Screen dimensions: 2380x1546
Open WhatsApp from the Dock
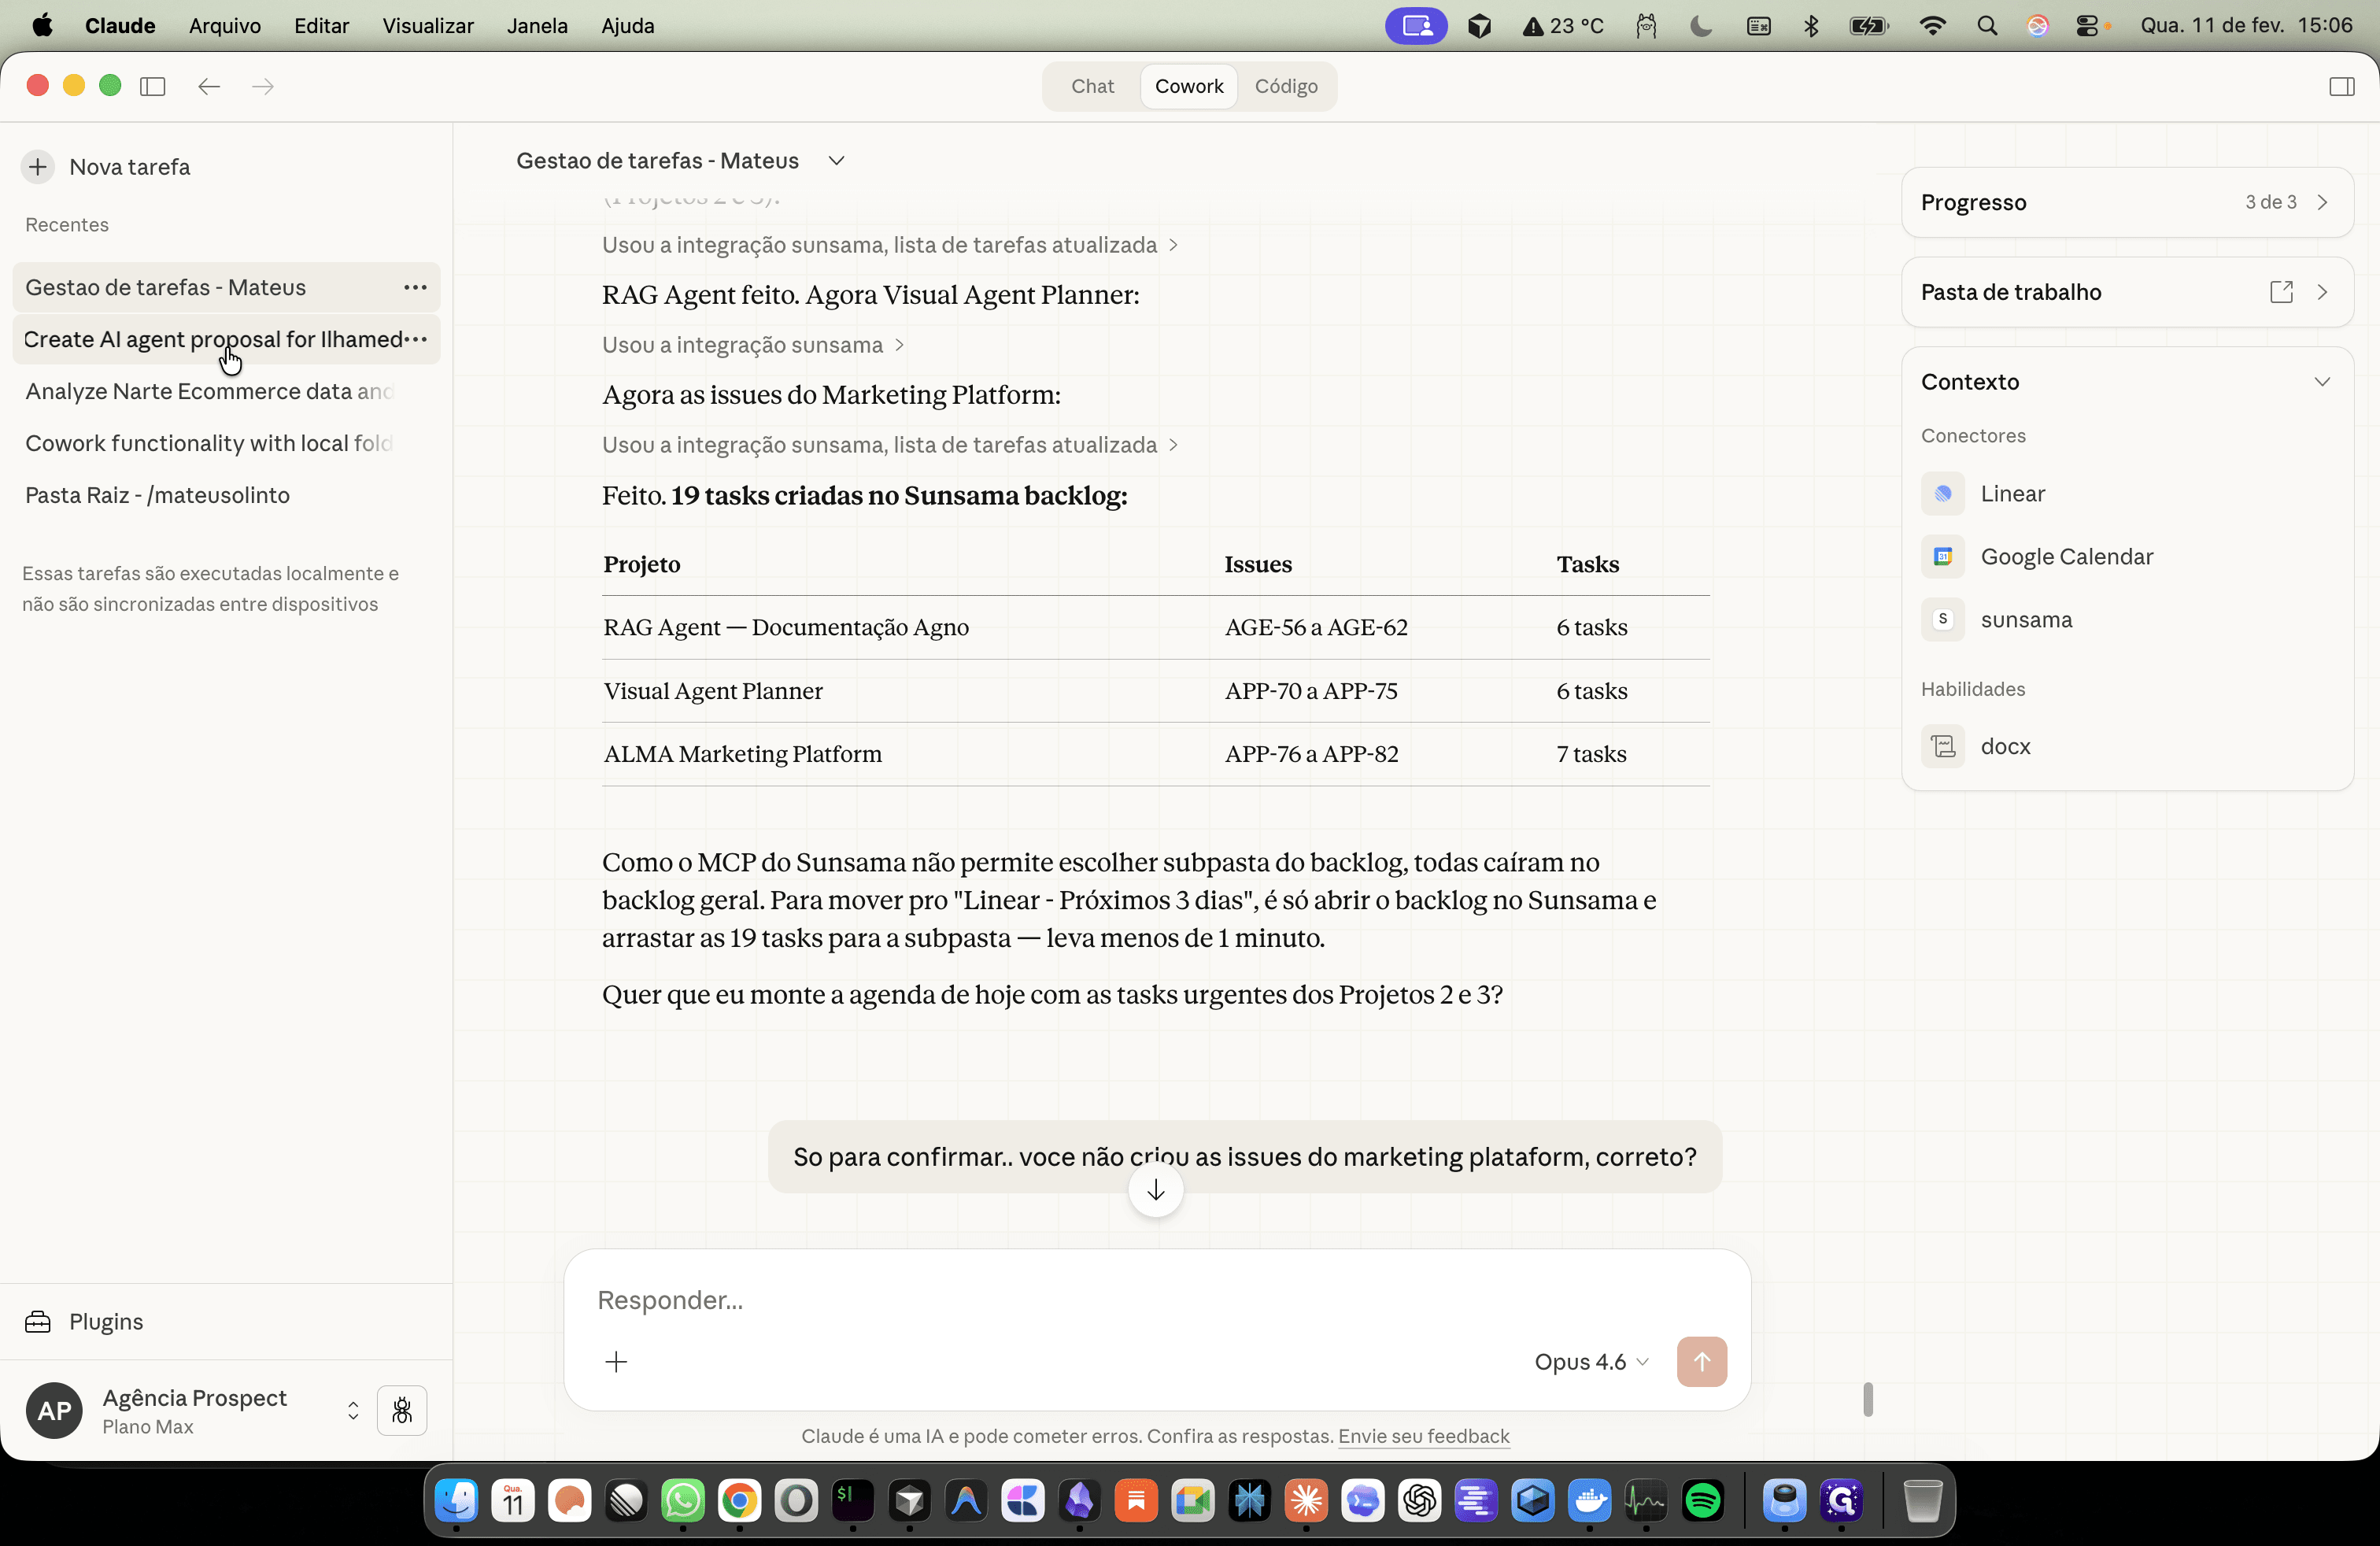682,1501
